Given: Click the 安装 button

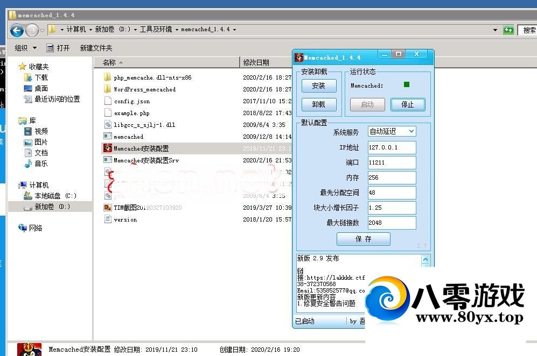Looking at the screenshot, I should coord(318,86).
